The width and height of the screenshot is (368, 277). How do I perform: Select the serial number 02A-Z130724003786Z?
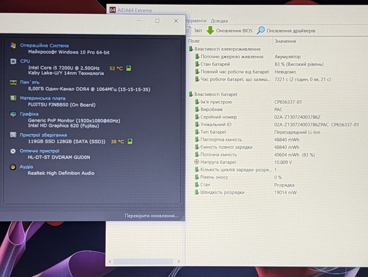(x=297, y=117)
